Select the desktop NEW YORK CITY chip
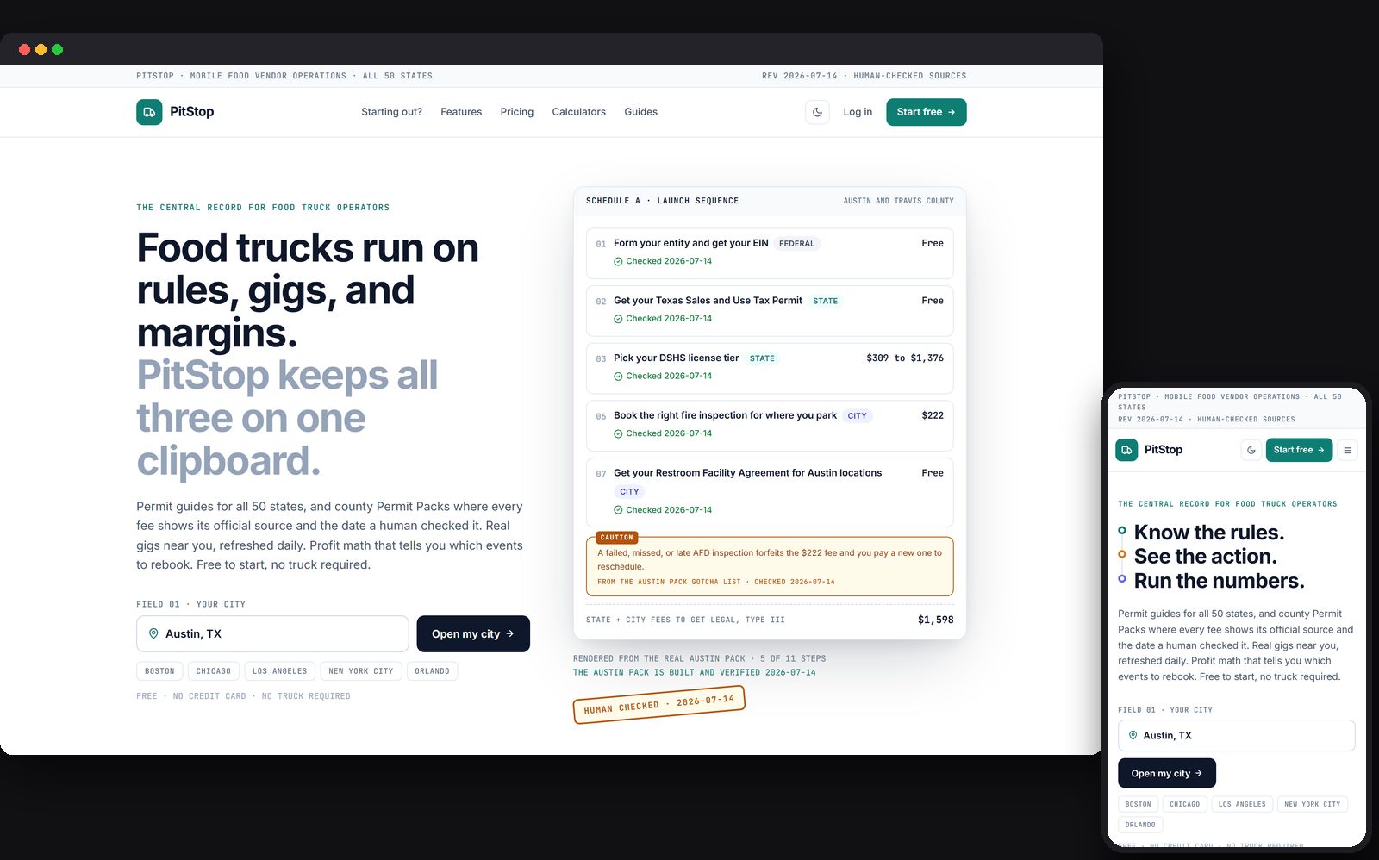The height and width of the screenshot is (860, 1379). pyautogui.click(x=360, y=671)
